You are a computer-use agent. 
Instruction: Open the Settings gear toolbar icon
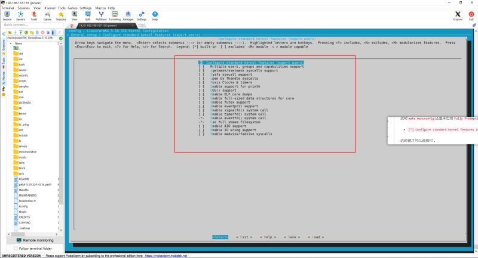coord(142,16)
